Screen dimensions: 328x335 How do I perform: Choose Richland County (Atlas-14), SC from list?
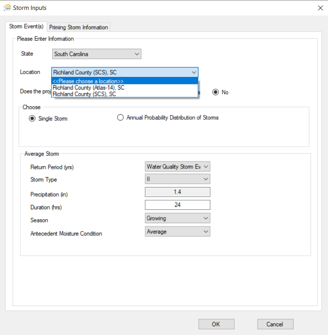coord(88,88)
